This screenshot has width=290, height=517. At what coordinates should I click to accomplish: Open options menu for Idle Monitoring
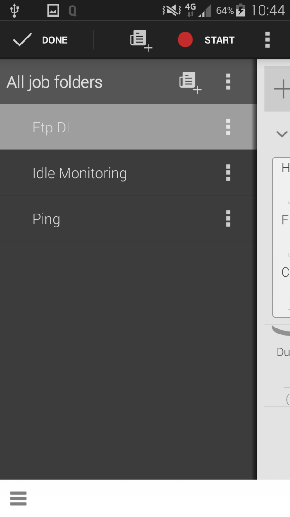click(228, 173)
